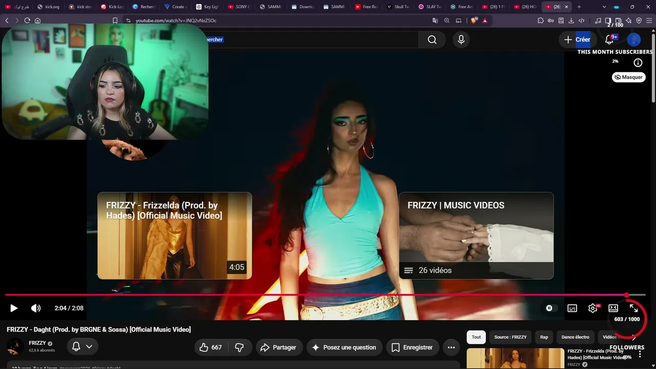The image size is (656, 369).
Task: Open options menu for sidebar Frizzelda video
Action: (x=640, y=354)
